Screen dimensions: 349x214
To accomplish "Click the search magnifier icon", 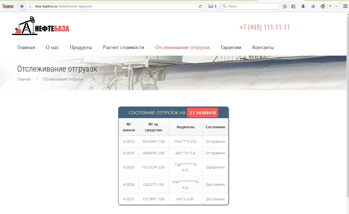I will 224,6.
